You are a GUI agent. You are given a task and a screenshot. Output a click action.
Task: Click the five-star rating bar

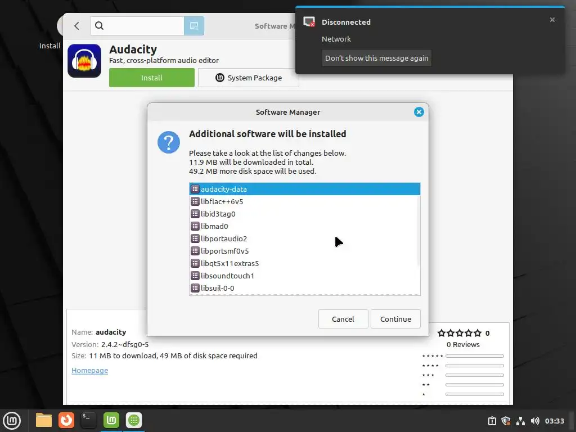474,356
